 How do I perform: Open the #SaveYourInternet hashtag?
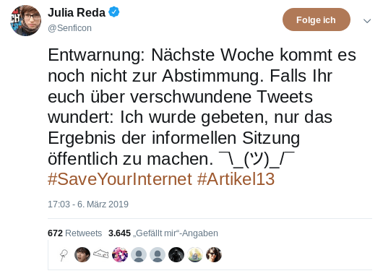(120, 179)
